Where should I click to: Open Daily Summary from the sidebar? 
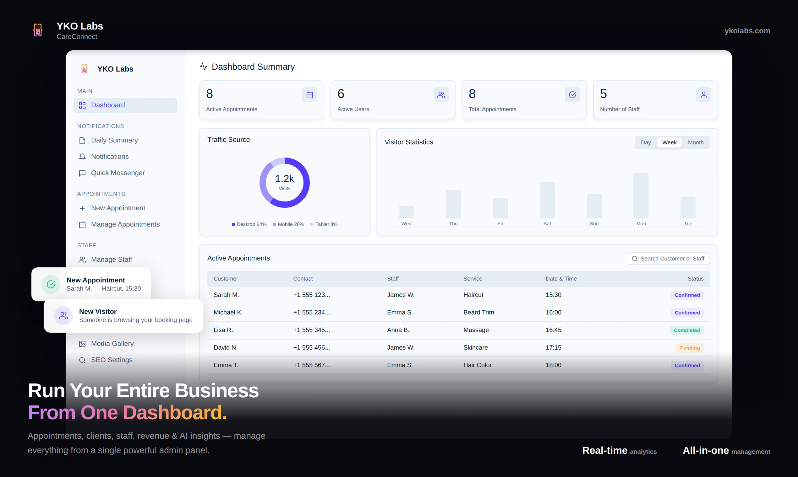click(125, 141)
